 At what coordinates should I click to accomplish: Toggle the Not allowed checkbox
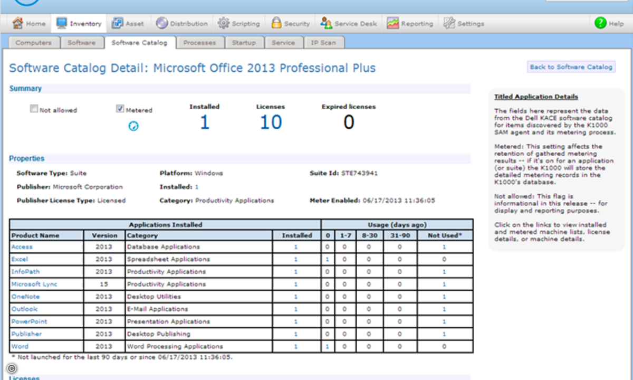tap(34, 109)
